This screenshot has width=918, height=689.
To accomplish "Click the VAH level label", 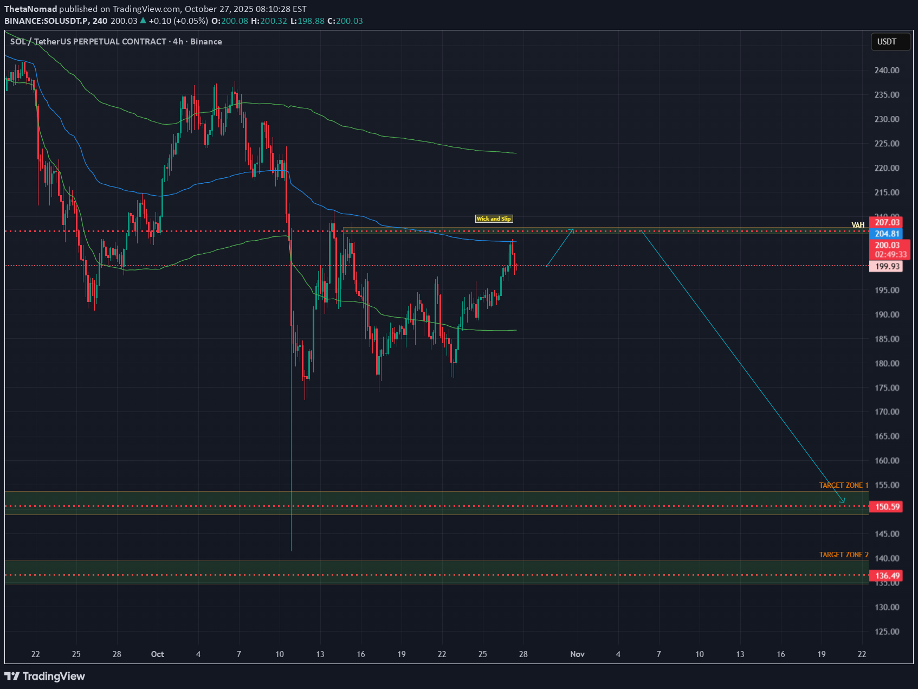I will coord(858,225).
